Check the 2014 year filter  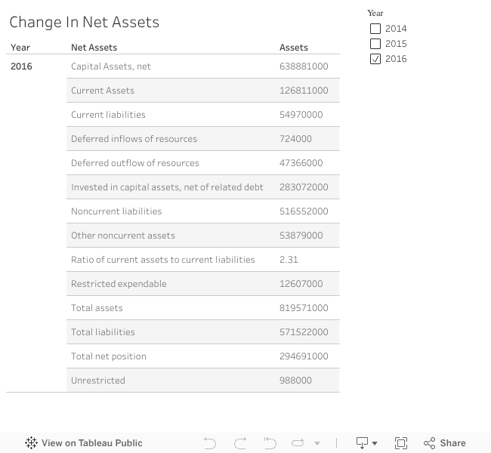pos(375,29)
